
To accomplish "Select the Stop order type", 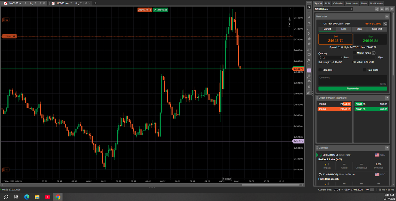I will pyautogui.click(x=359, y=29).
